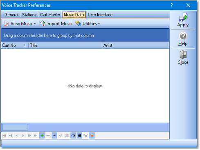Jump to the prior page of records
This screenshot has height=150, width=200.
(11, 136)
